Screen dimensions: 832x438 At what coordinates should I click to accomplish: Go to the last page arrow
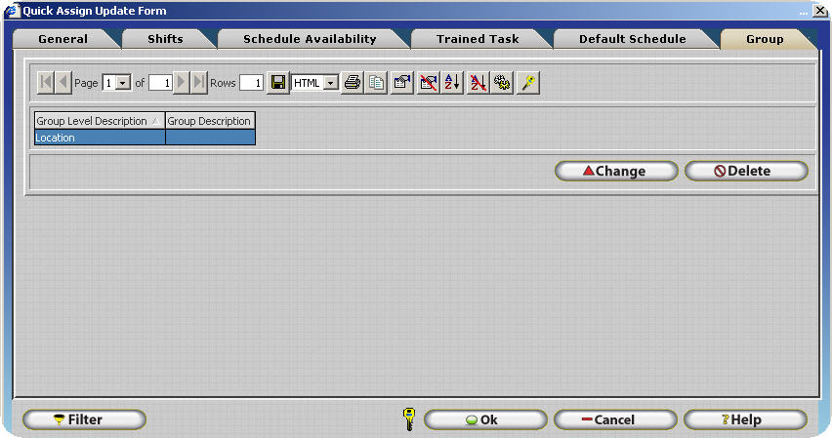(199, 83)
